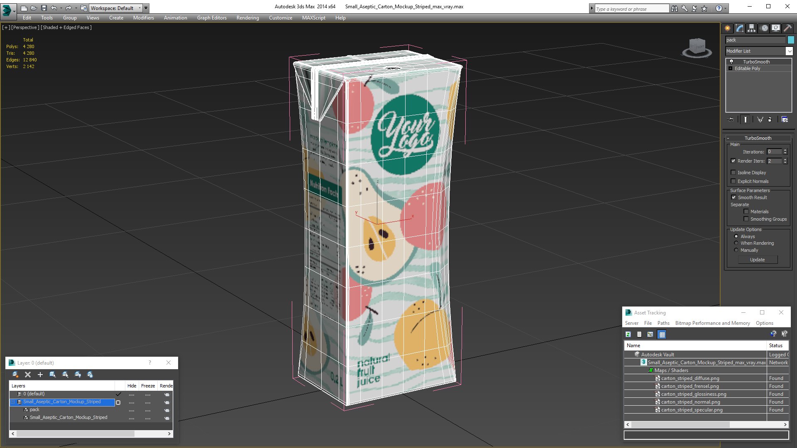Open the Modify command panel tab

click(740, 28)
